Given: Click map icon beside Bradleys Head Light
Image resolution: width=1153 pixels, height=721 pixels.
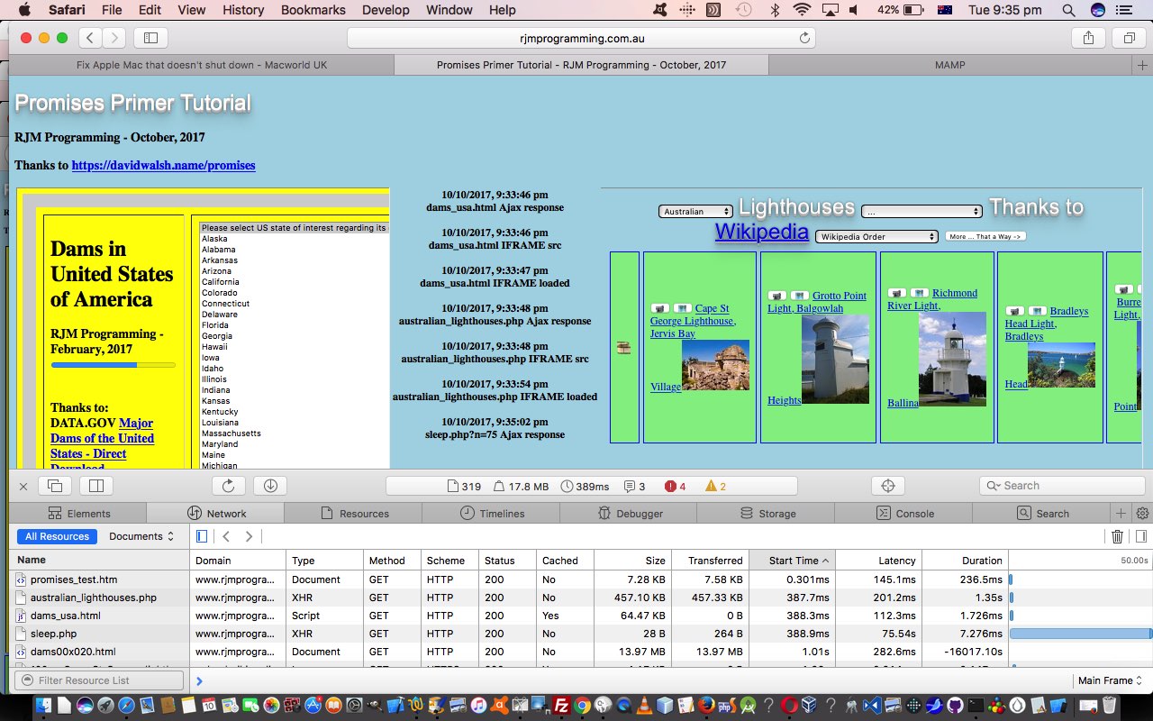Looking at the screenshot, I should tap(1038, 311).
